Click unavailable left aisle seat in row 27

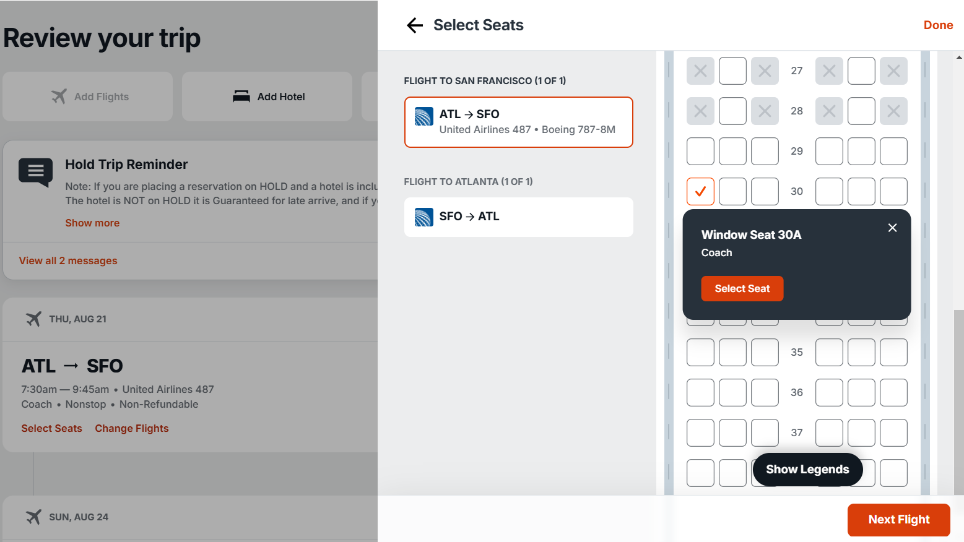click(x=765, y=71)
